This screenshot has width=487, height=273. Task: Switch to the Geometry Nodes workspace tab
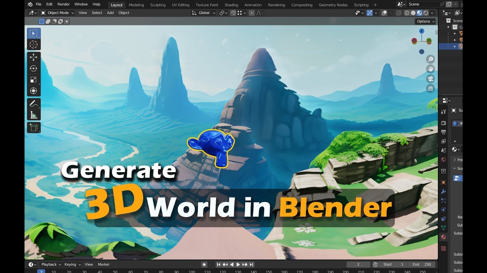click(x=333, y=5)
